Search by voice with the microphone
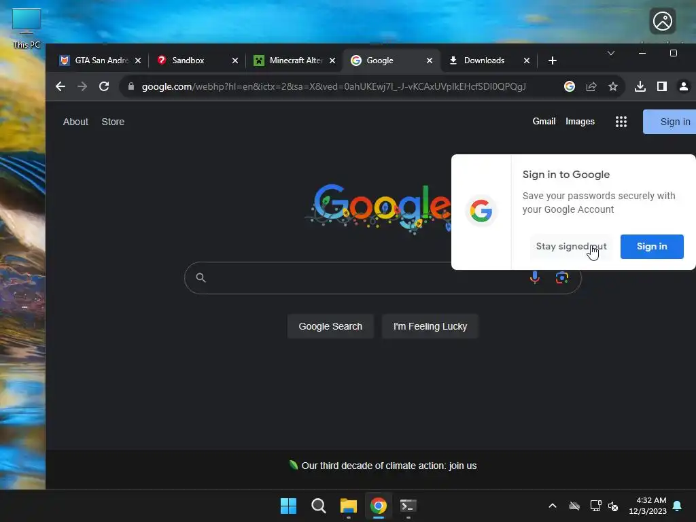This screenshot has height=522, width=696. click(x=535, y=277)
